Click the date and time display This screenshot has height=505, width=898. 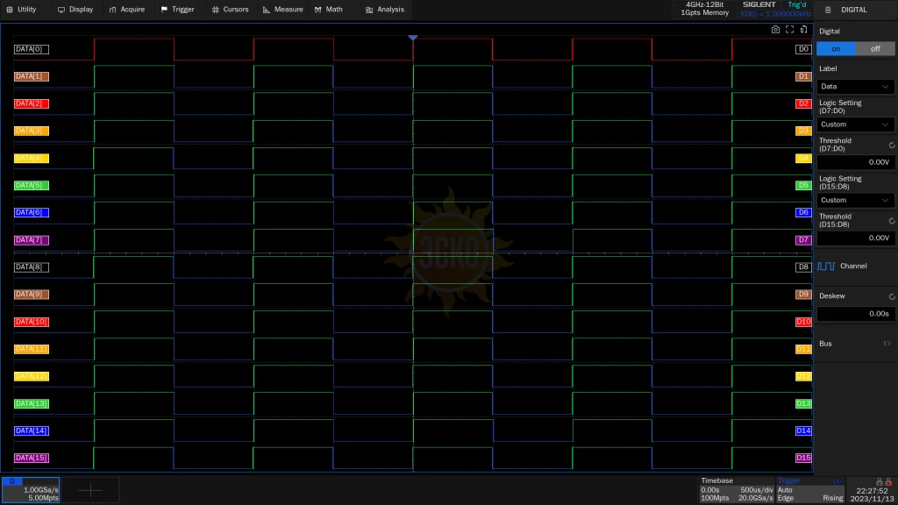pyautogui.click(x=872, y=494)
